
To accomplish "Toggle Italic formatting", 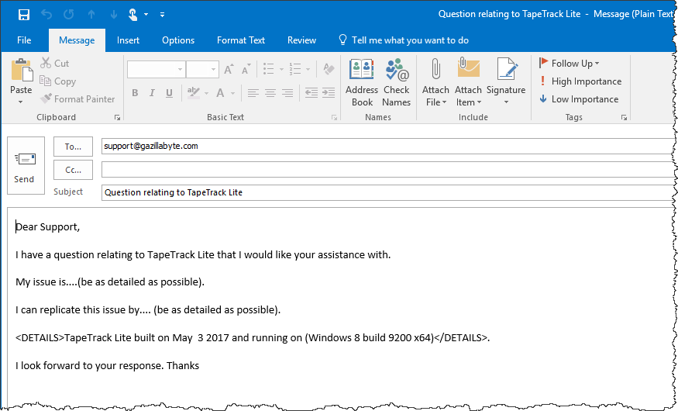I will point(152,93).
